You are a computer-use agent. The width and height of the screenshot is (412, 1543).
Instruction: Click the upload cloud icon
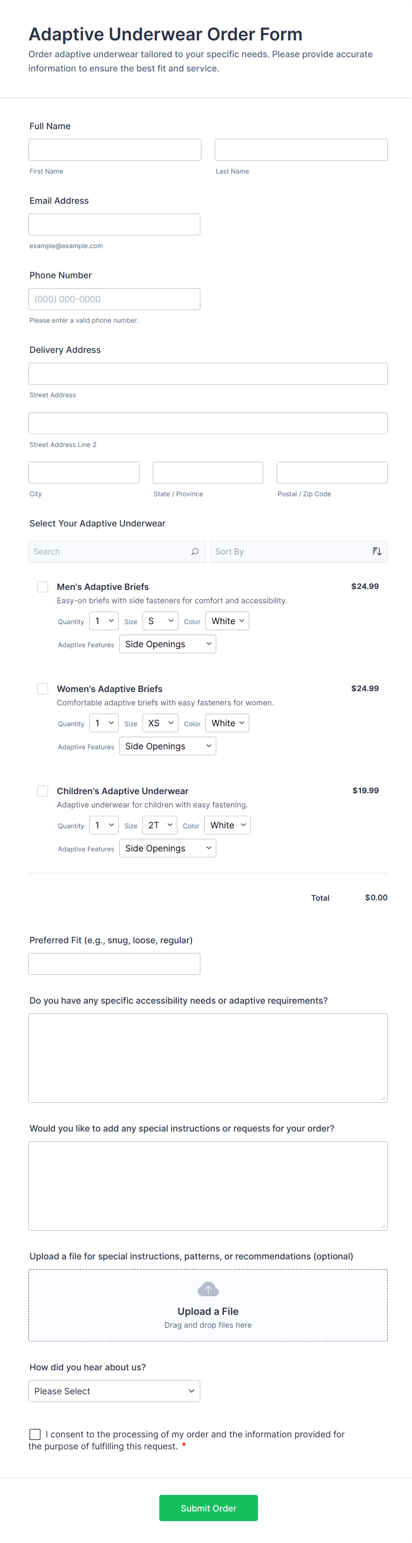207,1290
